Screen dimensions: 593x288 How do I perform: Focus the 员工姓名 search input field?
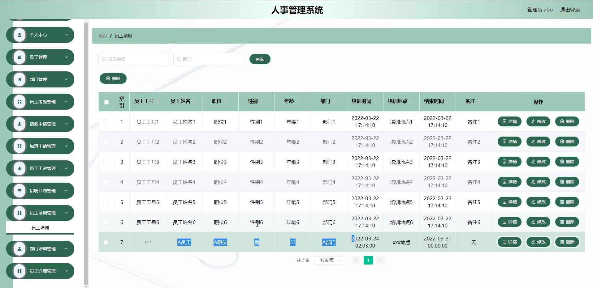tap(134, 59)
